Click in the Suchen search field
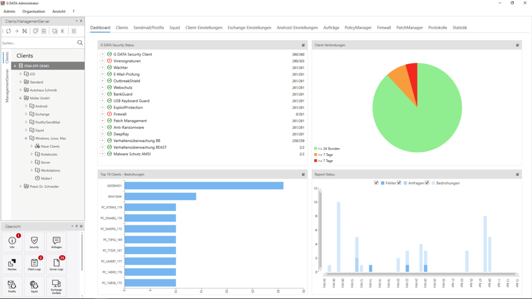Image resolution: width=532 pixels, height=299 pixels. click(37, 43)
